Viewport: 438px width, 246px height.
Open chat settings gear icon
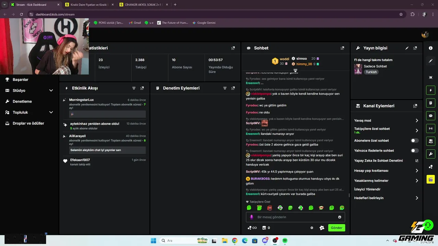[x=312, y=228]
